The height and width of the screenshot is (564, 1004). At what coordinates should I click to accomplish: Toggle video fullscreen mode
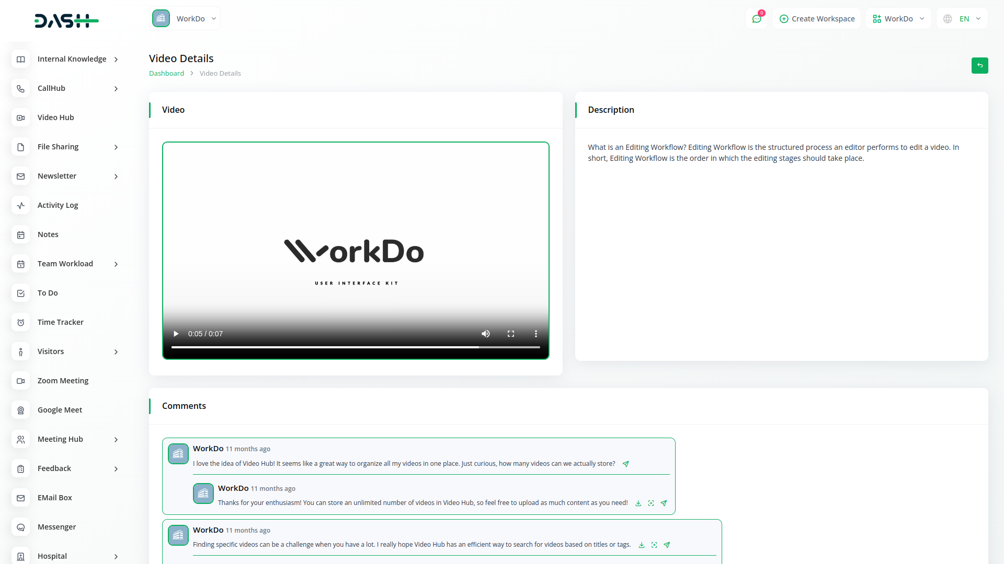(x=511, y=334)
